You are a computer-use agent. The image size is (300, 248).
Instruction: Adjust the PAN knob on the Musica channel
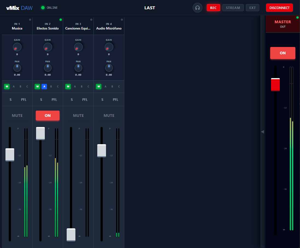(x=17, y=68)
